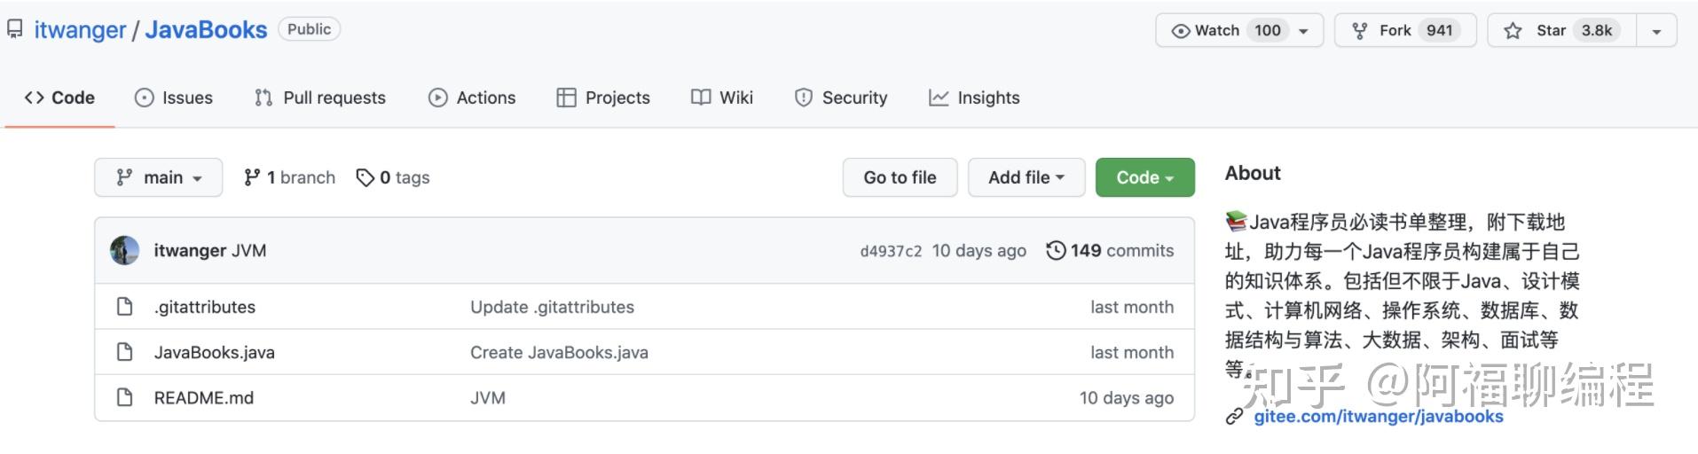Open the Pull requests tab
Screen dimensions: 1698x454
(x=320, y=98)
